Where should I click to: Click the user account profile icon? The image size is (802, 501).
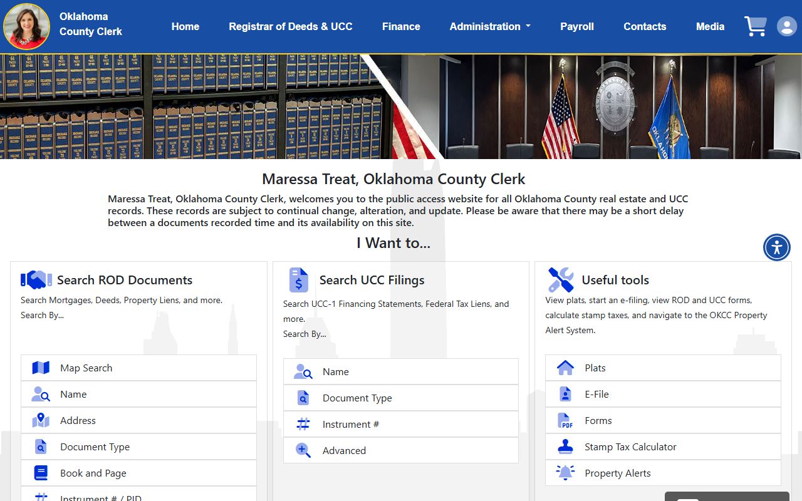pos(786,26)
